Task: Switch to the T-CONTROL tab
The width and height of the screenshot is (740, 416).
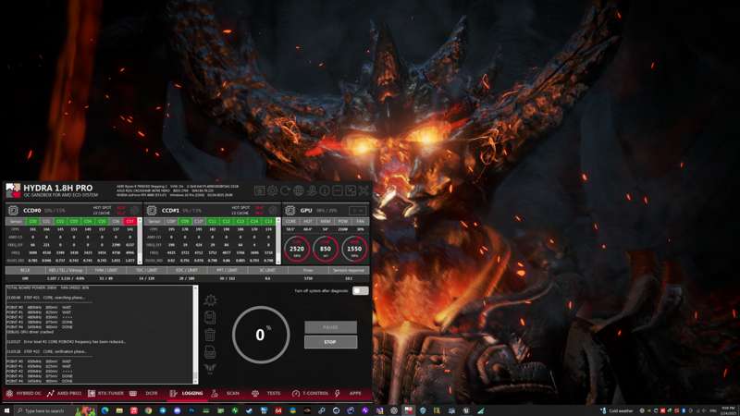Action: [312, 393]
